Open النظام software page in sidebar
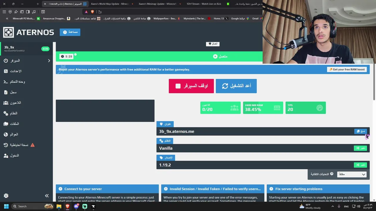The width and height of the screenshot is (376, 211). pyautogui.click(x=26, y=113)
